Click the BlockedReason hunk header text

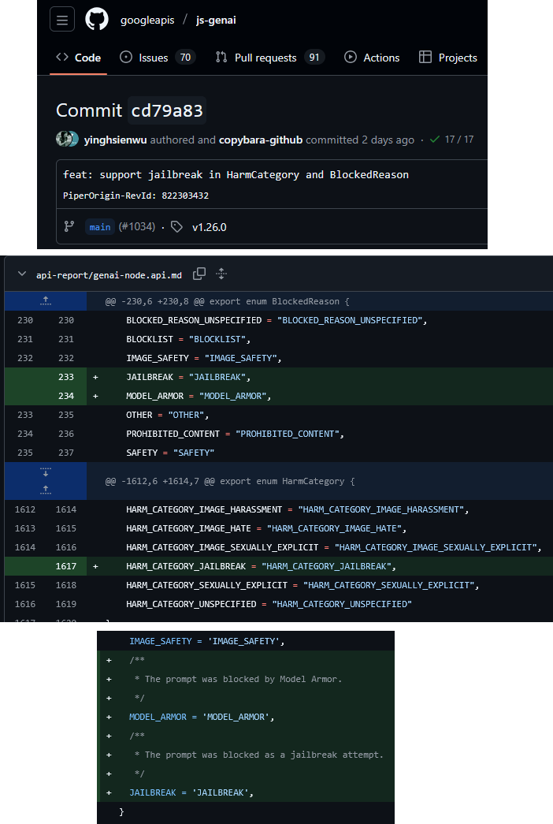tap(227, 302)
